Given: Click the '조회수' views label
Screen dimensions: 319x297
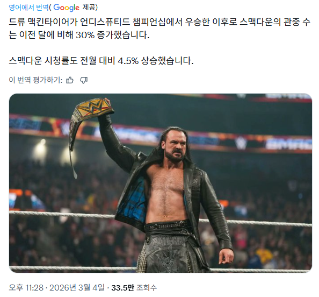Looking at the screenshot, I should point(147,288).
